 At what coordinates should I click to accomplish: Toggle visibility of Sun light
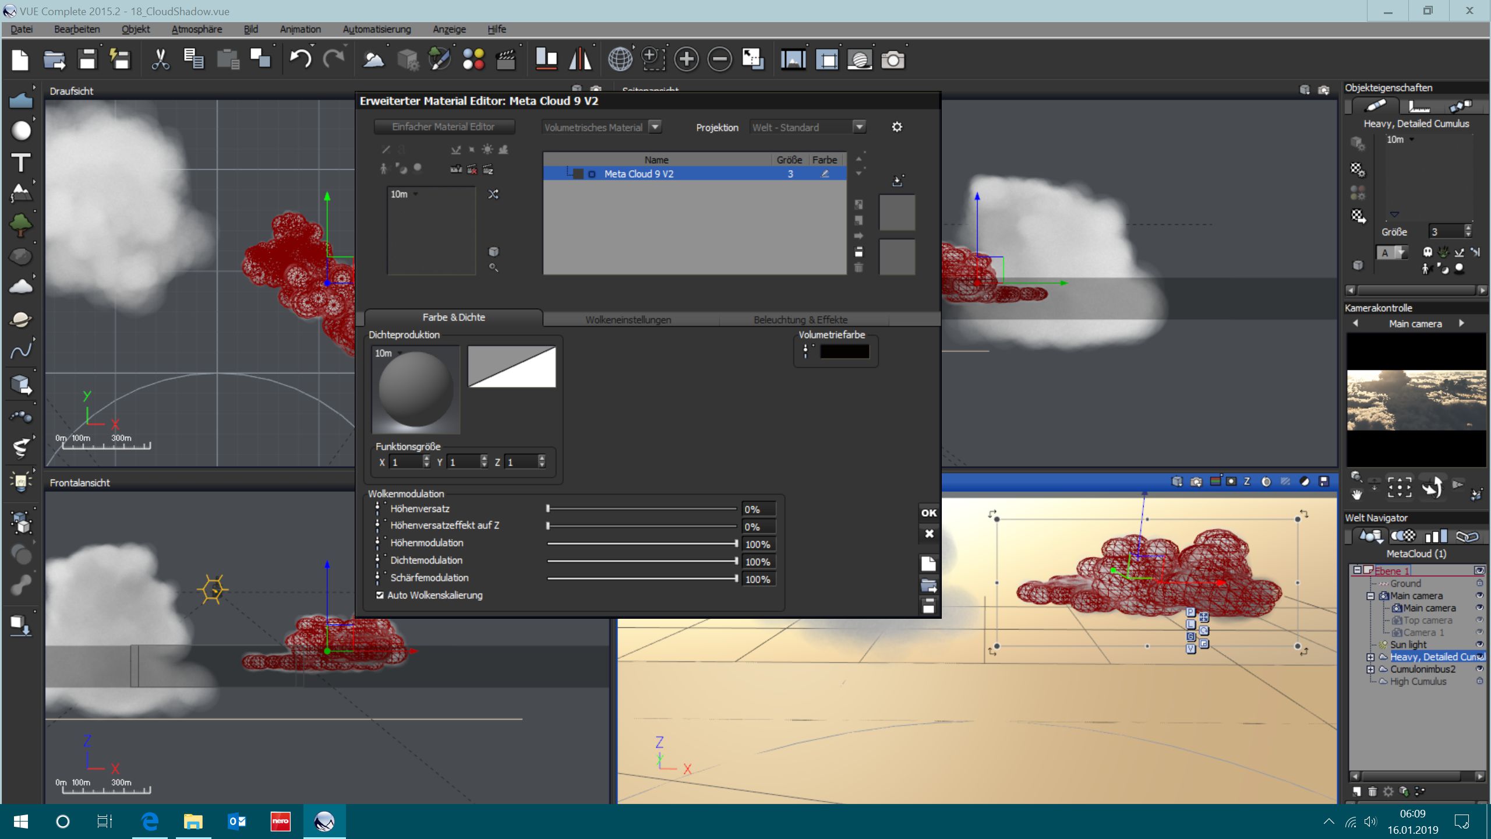point(1479,644)
